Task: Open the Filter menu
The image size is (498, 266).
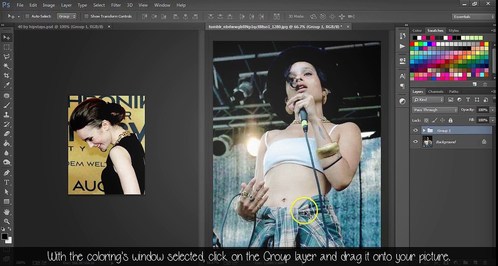Action: (x=116, y=5)
